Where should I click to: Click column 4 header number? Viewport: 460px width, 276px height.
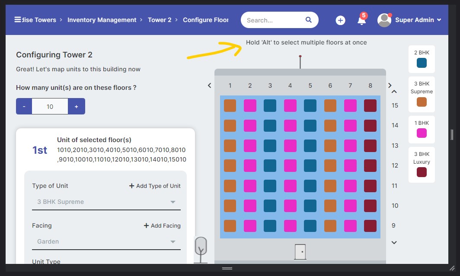pyautogui.click(x=290, y=86)
